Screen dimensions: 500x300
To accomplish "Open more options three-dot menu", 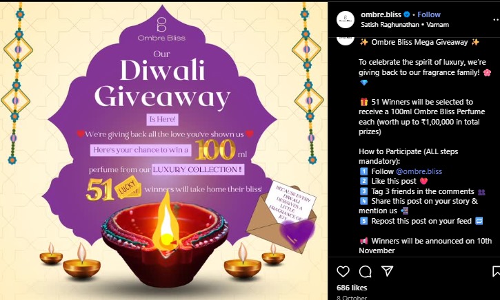I will [496, 20].
